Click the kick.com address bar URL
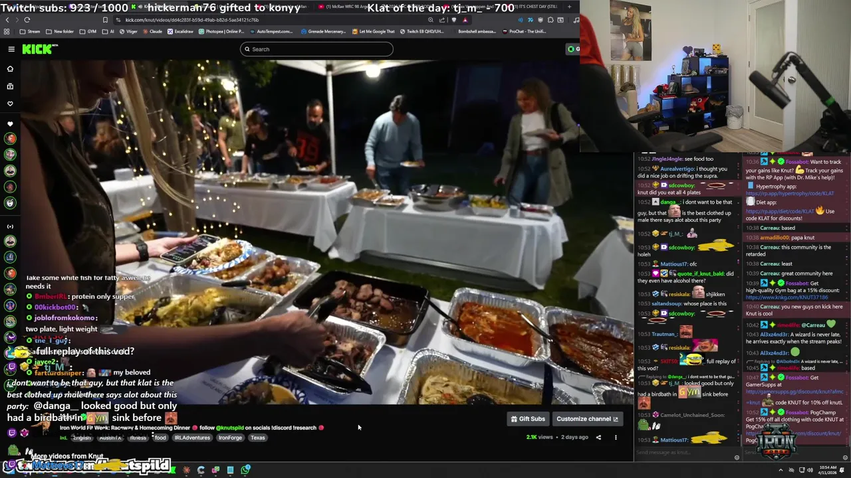 192,20
